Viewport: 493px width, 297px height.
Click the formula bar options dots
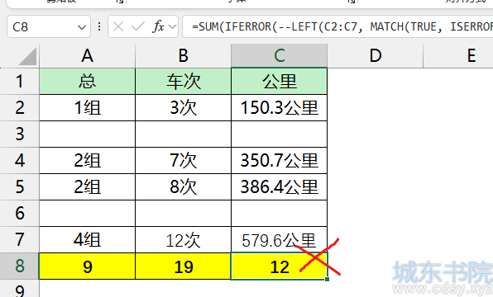(99, 26)
